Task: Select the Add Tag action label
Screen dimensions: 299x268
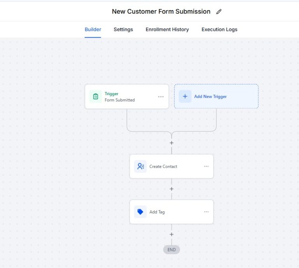Action: coord(157,212)
